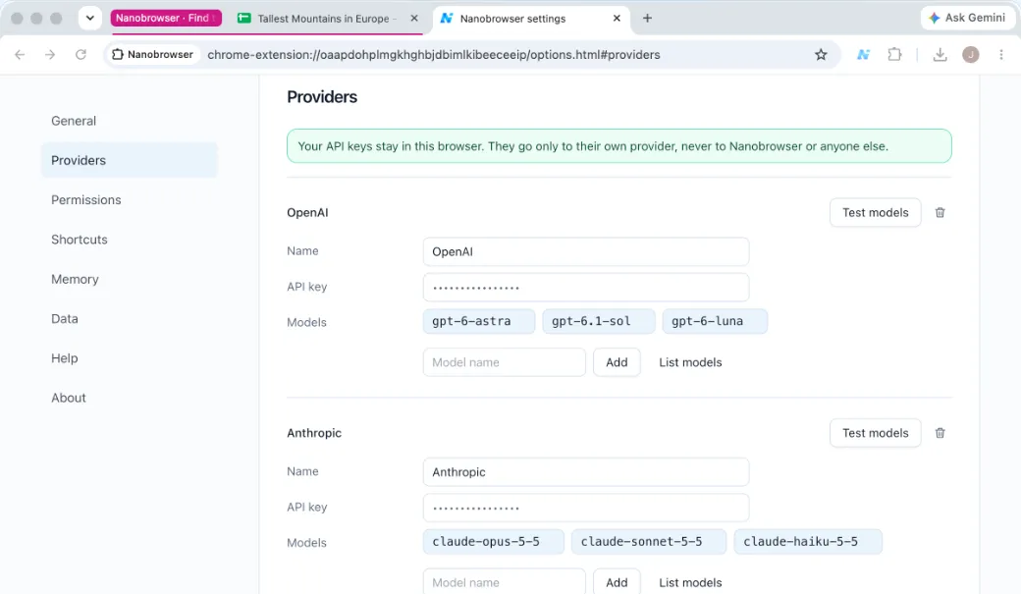Select the claude-opus-5-5 model chip

click(493, 542)
